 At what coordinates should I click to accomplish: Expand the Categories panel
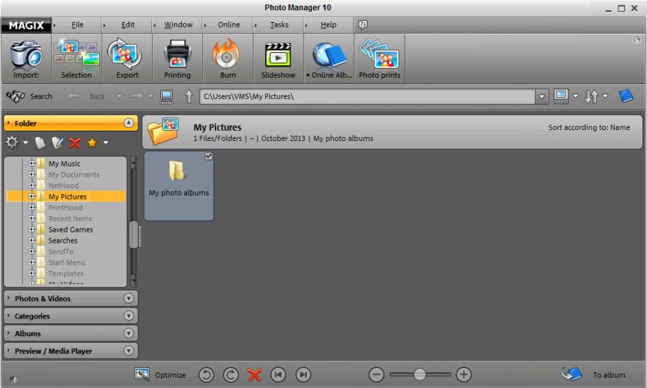tap(128, 316)
